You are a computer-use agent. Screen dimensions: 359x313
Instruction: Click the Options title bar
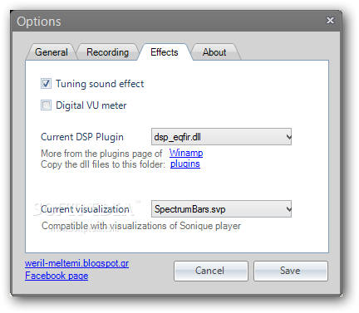click(166, 21)
